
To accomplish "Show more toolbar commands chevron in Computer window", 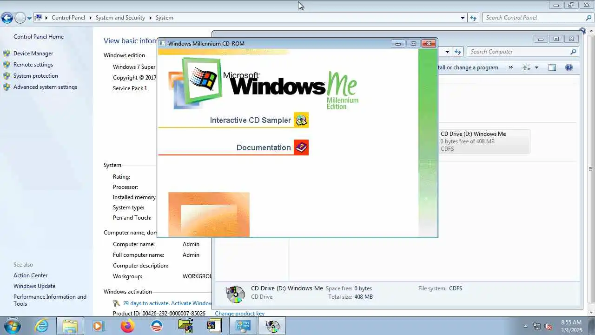I will pyautogui.click(x=511, y=67).
